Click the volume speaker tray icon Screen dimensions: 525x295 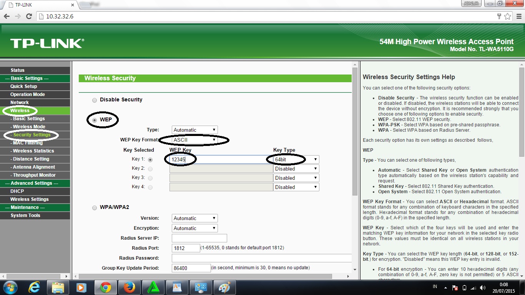pyautogui.click(x=483, y=287)
